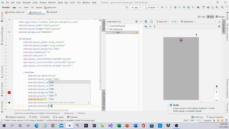This screenshot has height=129, width=229.
Task: Switch to Design view mode
Action: pyautogui.click(x=220, y=17)
